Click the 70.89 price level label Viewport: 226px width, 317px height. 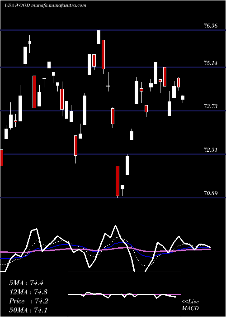pos(211,193)
